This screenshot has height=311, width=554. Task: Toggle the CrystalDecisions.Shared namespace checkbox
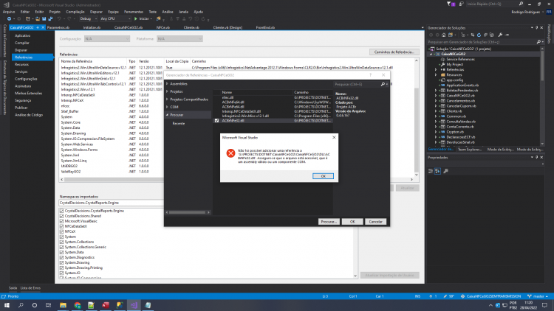pos(62,216)
